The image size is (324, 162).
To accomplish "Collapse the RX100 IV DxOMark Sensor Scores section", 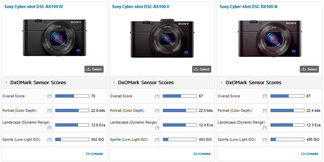I will tap(7, 83).
